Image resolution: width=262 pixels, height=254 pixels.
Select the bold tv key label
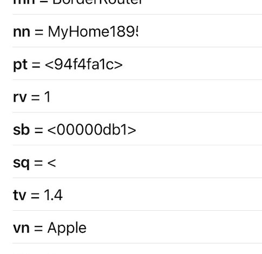coord(20,195)
